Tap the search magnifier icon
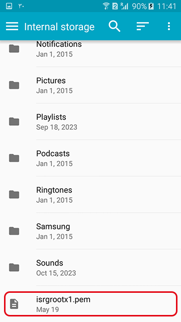Viewport: 181px width, 322px height. tap(114, 26)
